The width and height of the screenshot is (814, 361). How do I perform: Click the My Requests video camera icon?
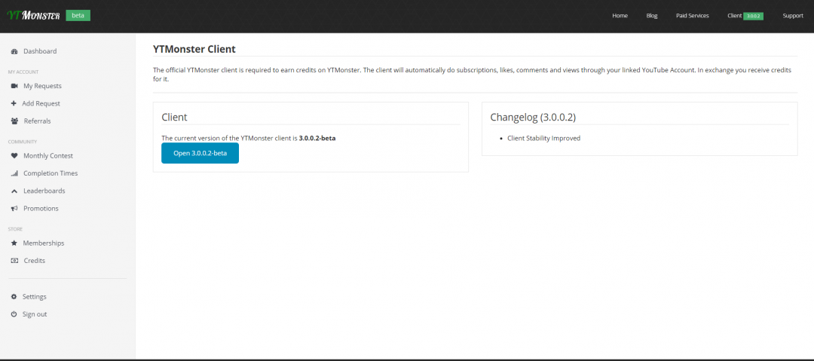14,86
